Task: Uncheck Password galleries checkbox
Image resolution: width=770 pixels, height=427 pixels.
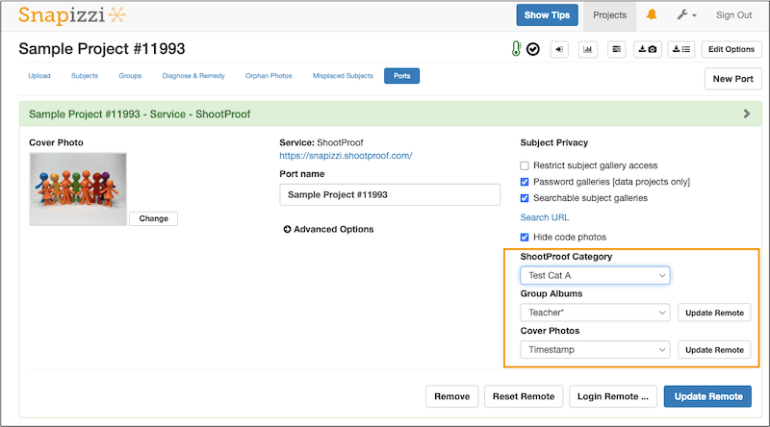Action: point(525,182)
